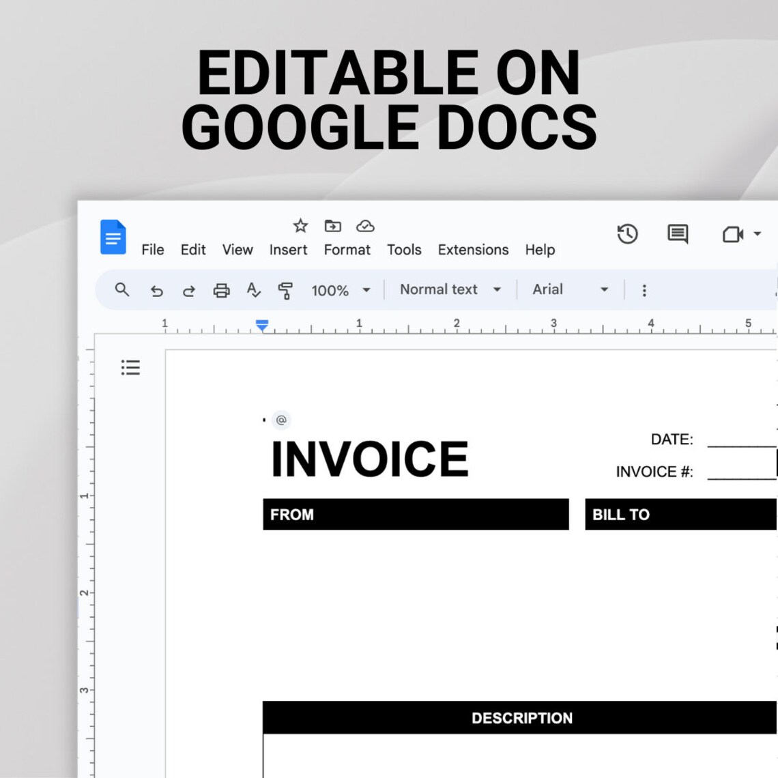
Task: Select the Paint format tool
Action: (x=286, y=289)
